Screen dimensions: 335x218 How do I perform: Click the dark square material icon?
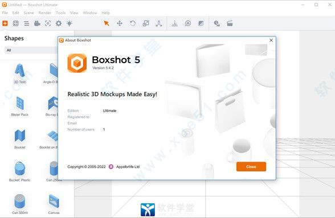point(201,23)
